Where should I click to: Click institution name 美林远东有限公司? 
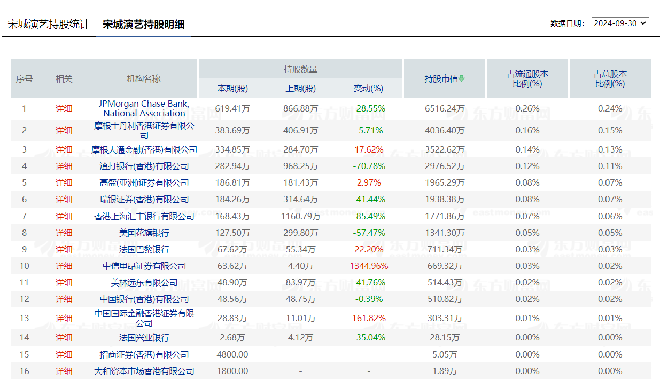[144, 282]
